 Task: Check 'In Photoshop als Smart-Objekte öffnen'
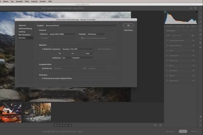pos(40,78)
